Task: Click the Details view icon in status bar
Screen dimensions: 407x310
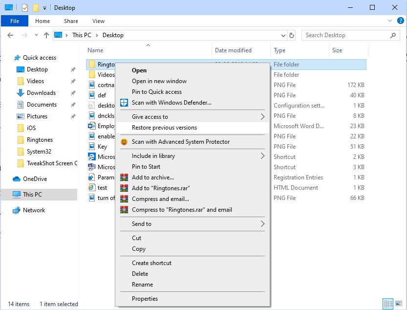Action: [x=388, y=304]
